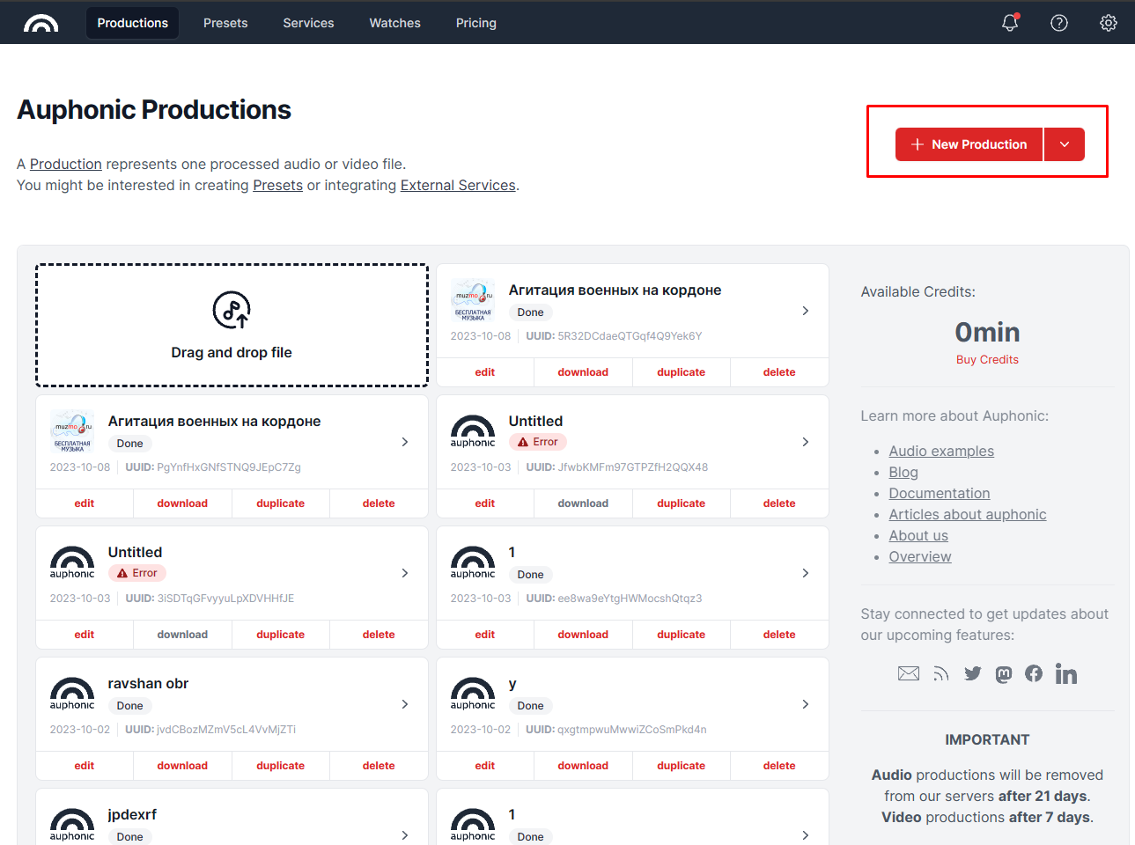Download production ee8wa9eYtg
Viewport: 1135px width, 845px height.
tap(583, 635)
